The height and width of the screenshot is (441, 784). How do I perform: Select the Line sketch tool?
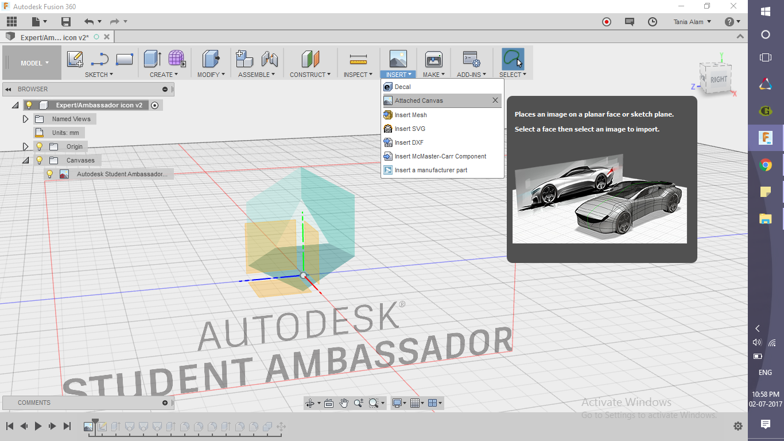[x=100, y=59]
